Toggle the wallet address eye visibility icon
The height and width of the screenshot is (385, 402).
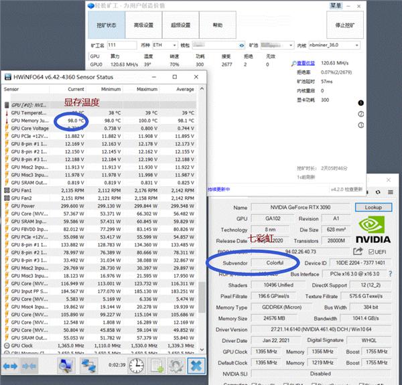(x=241, y=46)
